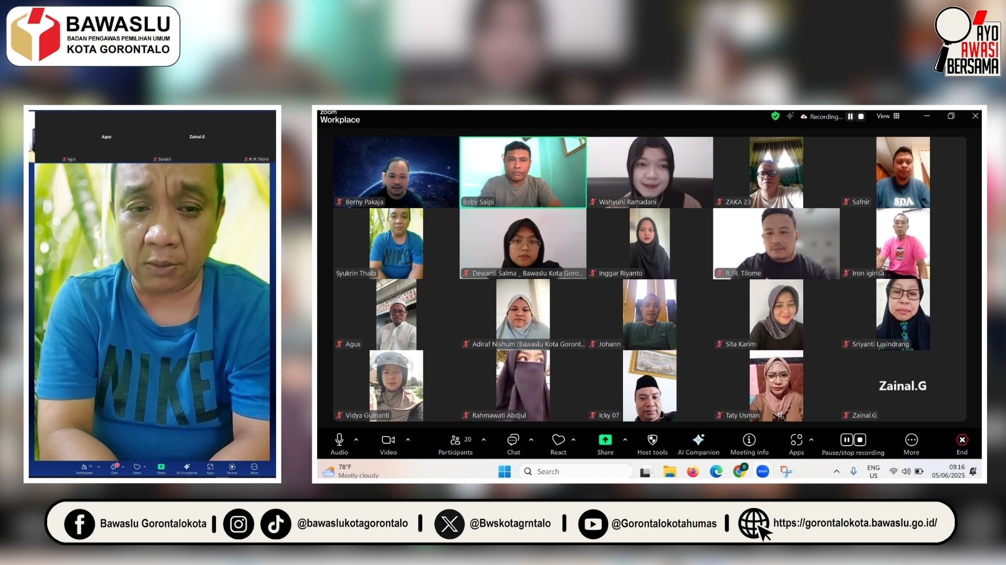Open the React heart menu
This screenshot has width=1006, height=565.
coord(558,444)
